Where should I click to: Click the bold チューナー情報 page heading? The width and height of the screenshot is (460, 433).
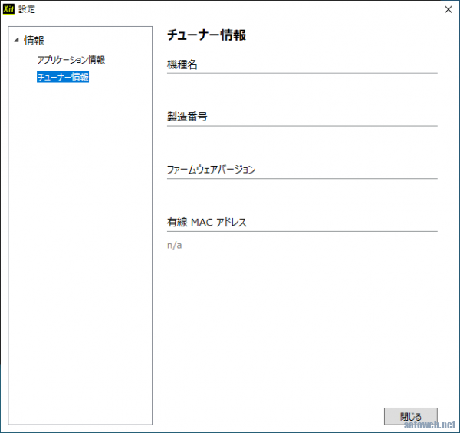(x=206, y=35)
